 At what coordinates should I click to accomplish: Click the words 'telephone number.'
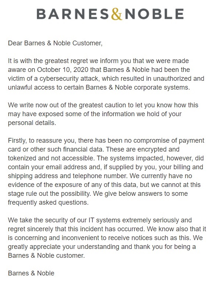click(x=100, y=176)
